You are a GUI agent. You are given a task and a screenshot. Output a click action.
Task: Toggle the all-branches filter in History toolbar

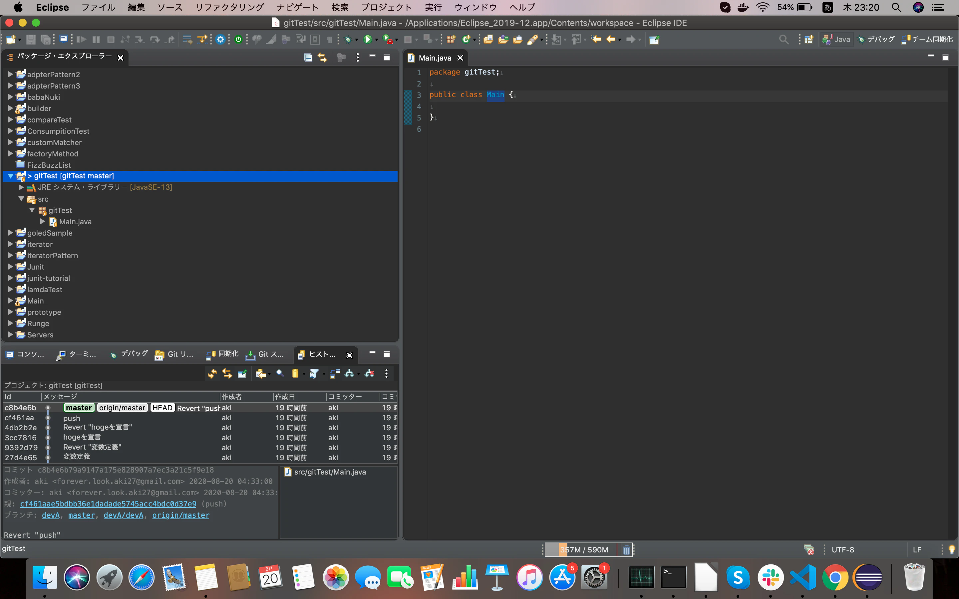pyautogui.click(x=349, y=373)
